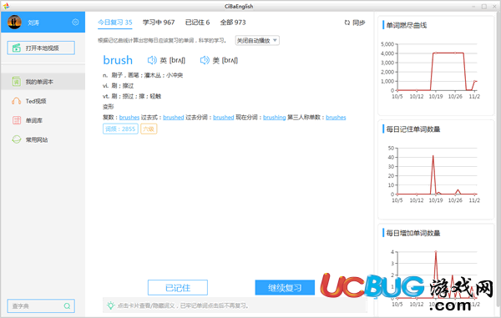
Task: Select Ted视频 in the sidebar
Action: click(43, 101)
